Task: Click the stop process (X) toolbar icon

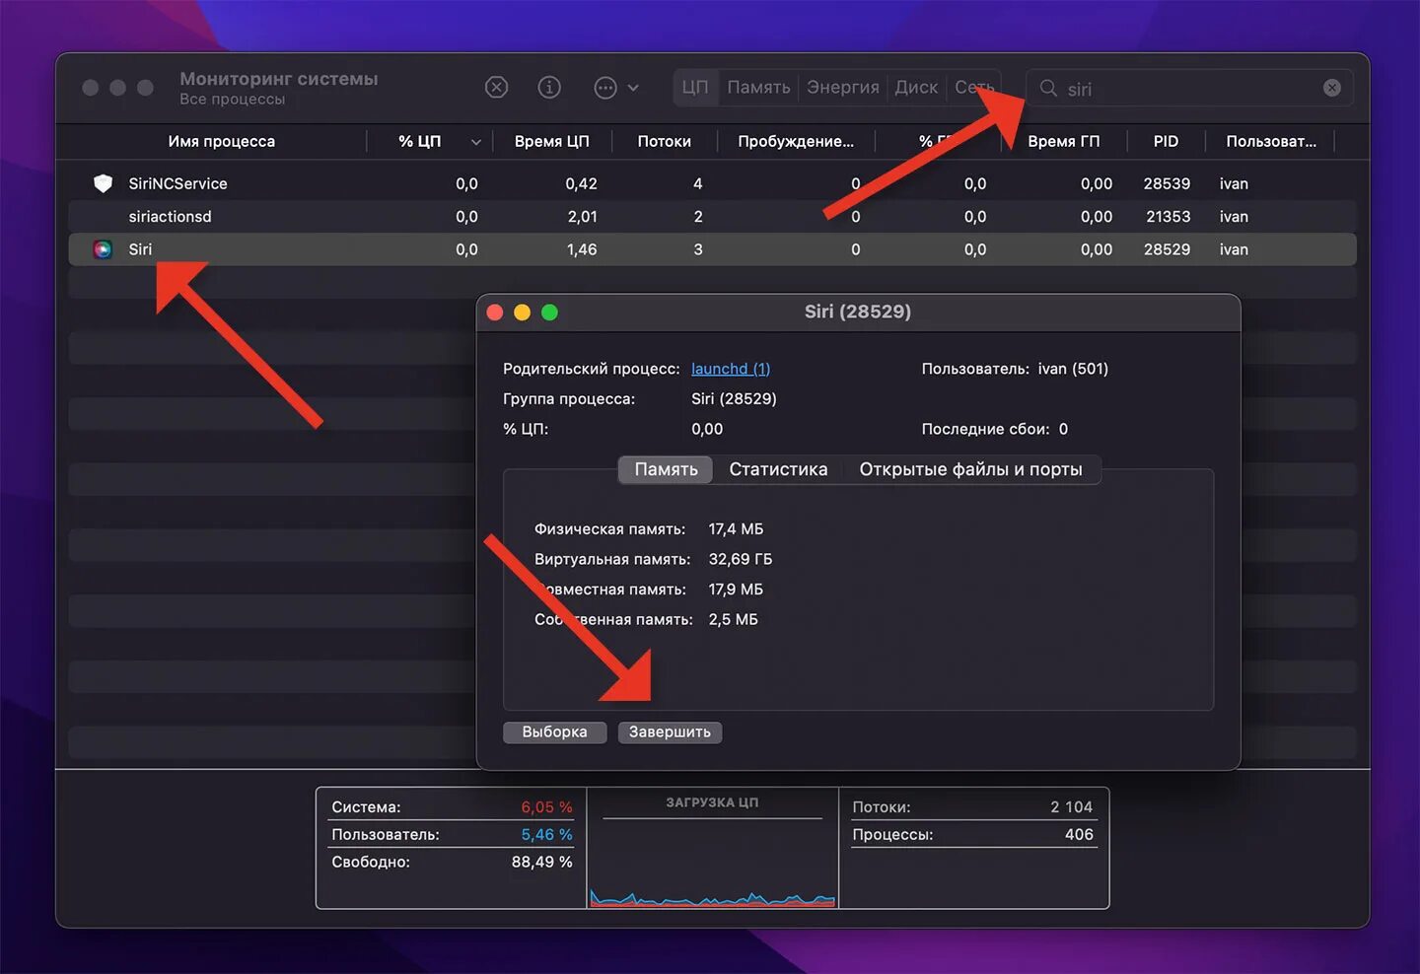Action: coord(497,88)
